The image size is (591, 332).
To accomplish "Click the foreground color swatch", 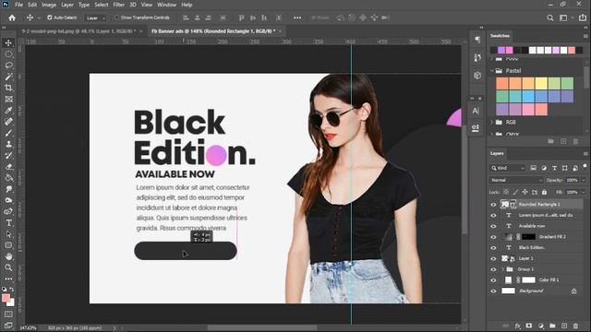I will (x=6, y=298).
